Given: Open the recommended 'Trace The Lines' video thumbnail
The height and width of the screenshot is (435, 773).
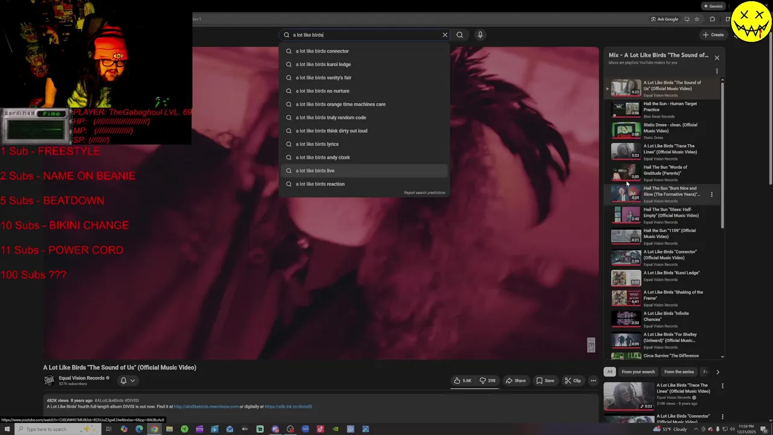Looking at the screenshot, I should tap(627, 396).
